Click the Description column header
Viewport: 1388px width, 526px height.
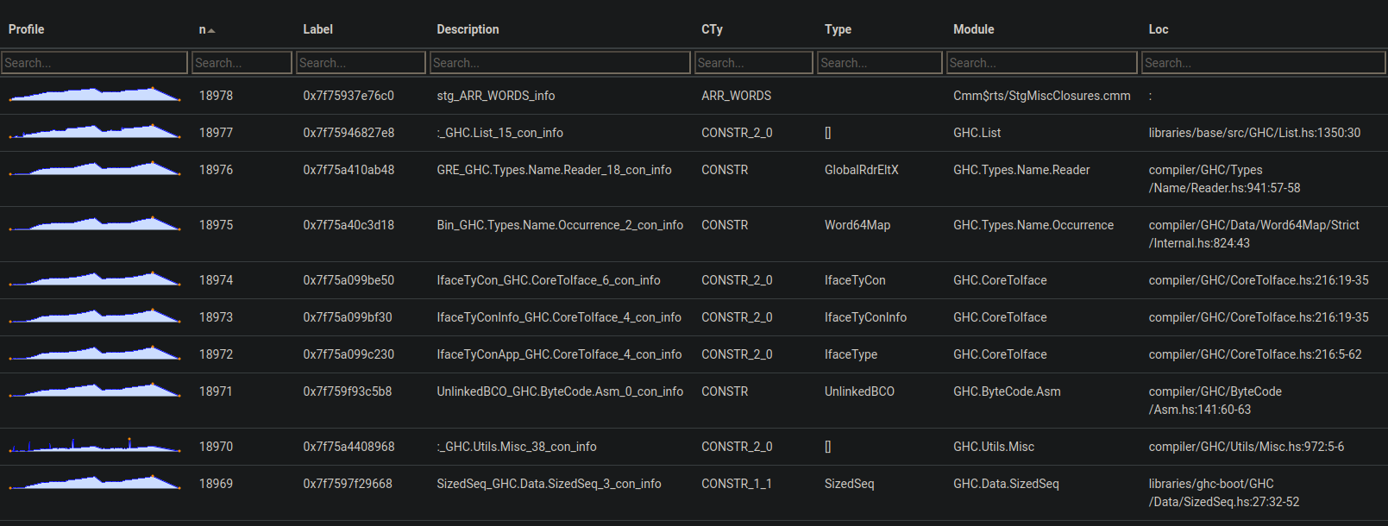468,29
